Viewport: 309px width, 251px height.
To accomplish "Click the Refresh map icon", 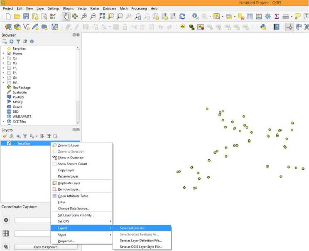I will point(182,17).
